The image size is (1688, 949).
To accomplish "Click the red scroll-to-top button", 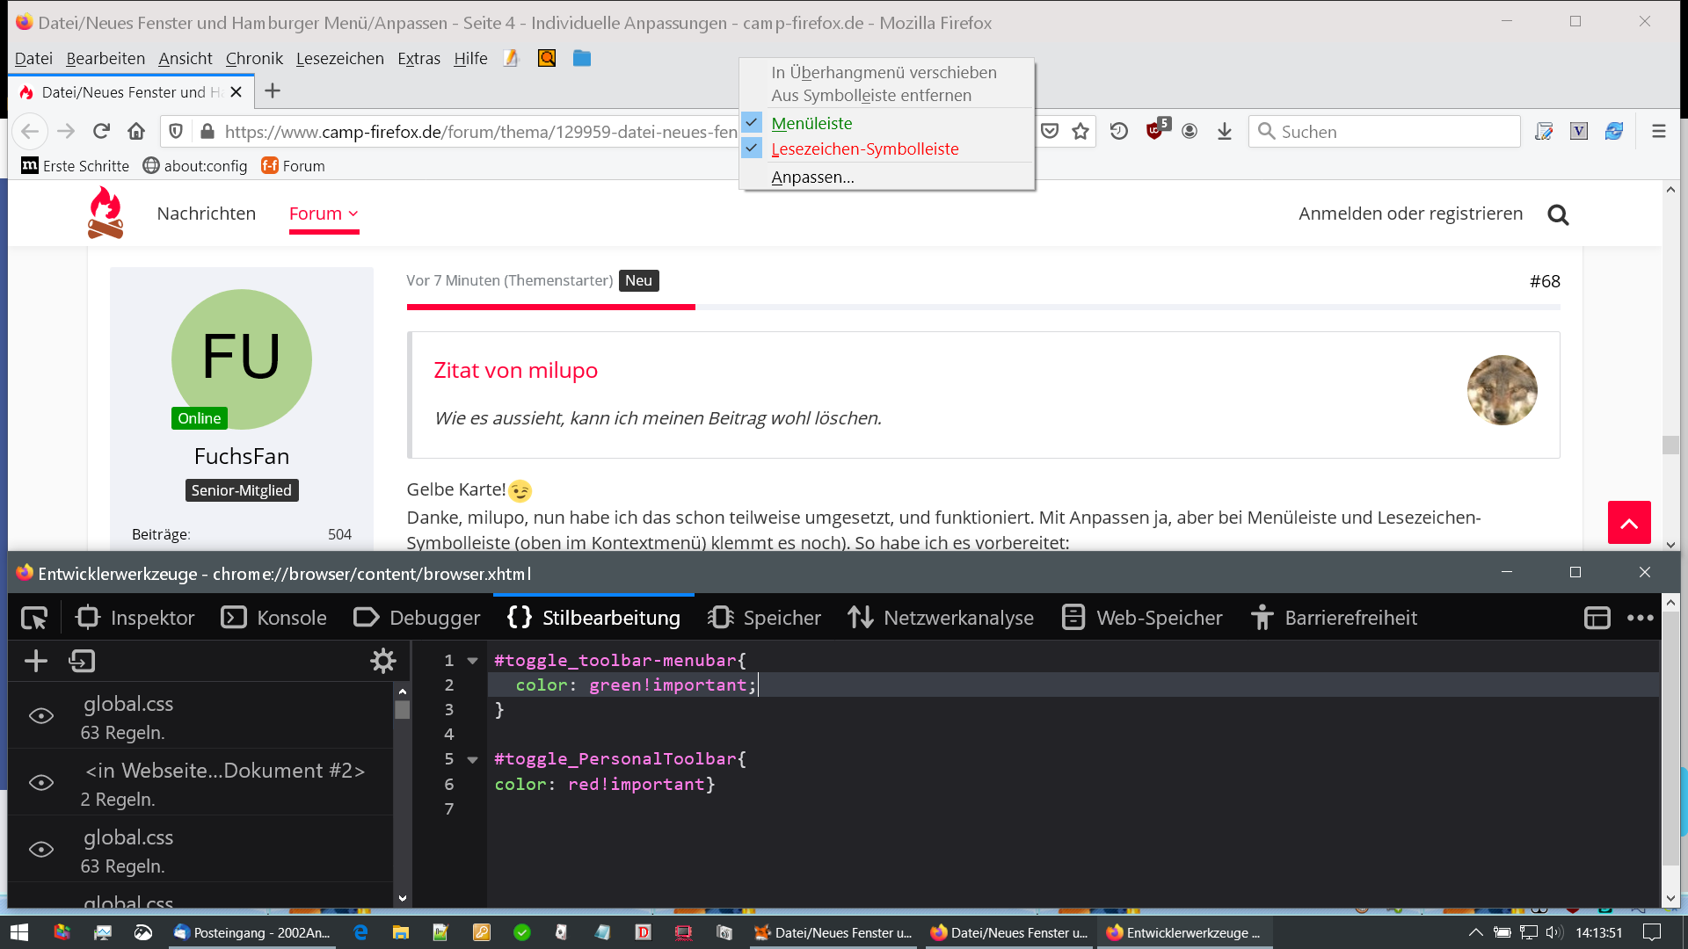I will pyautogui.click(x=1628, y=523).
